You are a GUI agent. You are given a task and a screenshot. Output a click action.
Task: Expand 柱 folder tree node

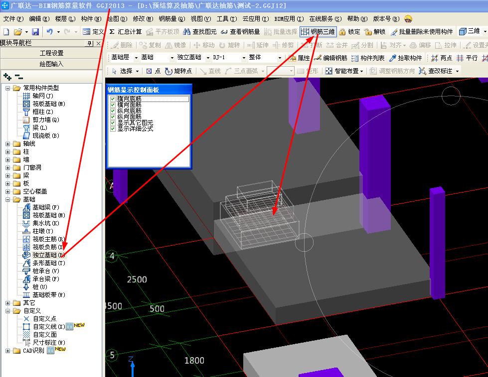click(x=8, y=152)
